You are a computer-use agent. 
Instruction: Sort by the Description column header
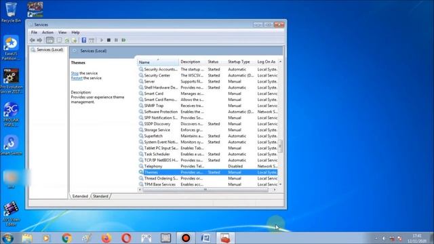pyautogui.click(x=193, y=62)
